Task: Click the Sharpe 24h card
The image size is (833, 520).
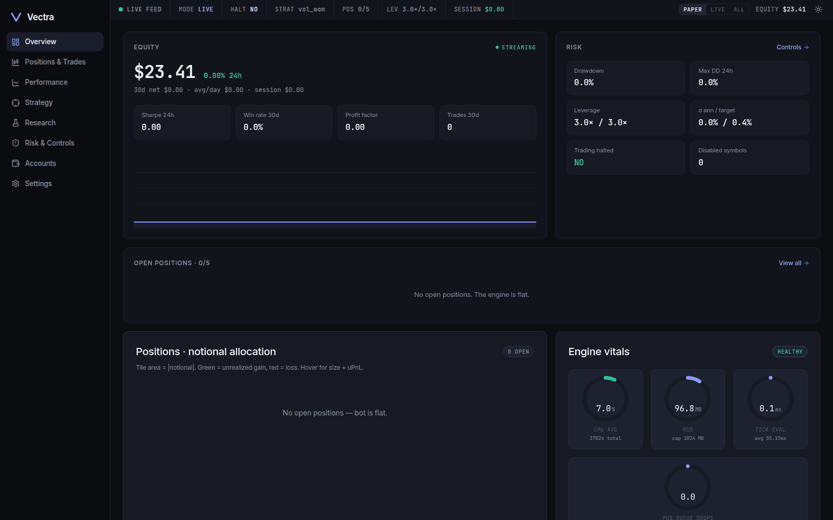Action: 182,122
